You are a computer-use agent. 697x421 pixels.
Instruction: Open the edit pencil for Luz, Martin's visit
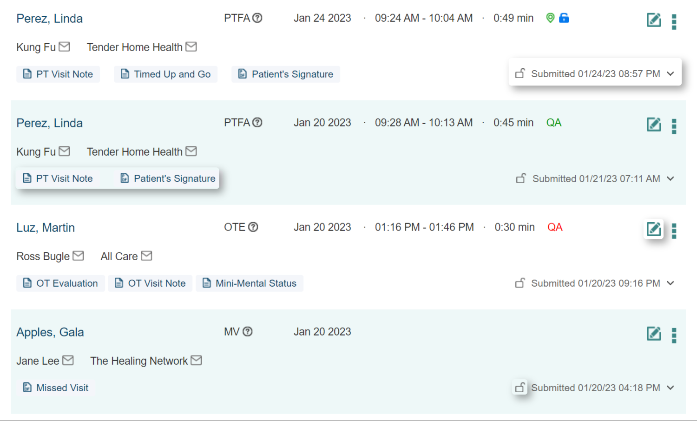click(654, 229)
